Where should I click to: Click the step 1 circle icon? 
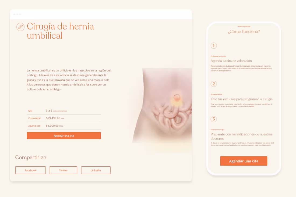(214, 46)
